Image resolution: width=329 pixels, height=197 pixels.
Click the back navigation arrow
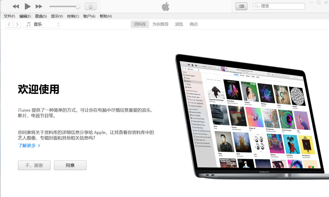[x=9, y=24]
